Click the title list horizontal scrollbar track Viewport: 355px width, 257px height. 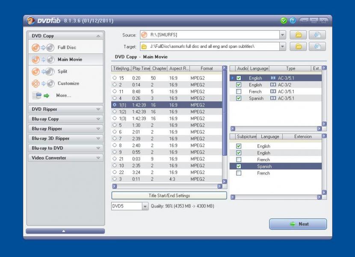167,186
